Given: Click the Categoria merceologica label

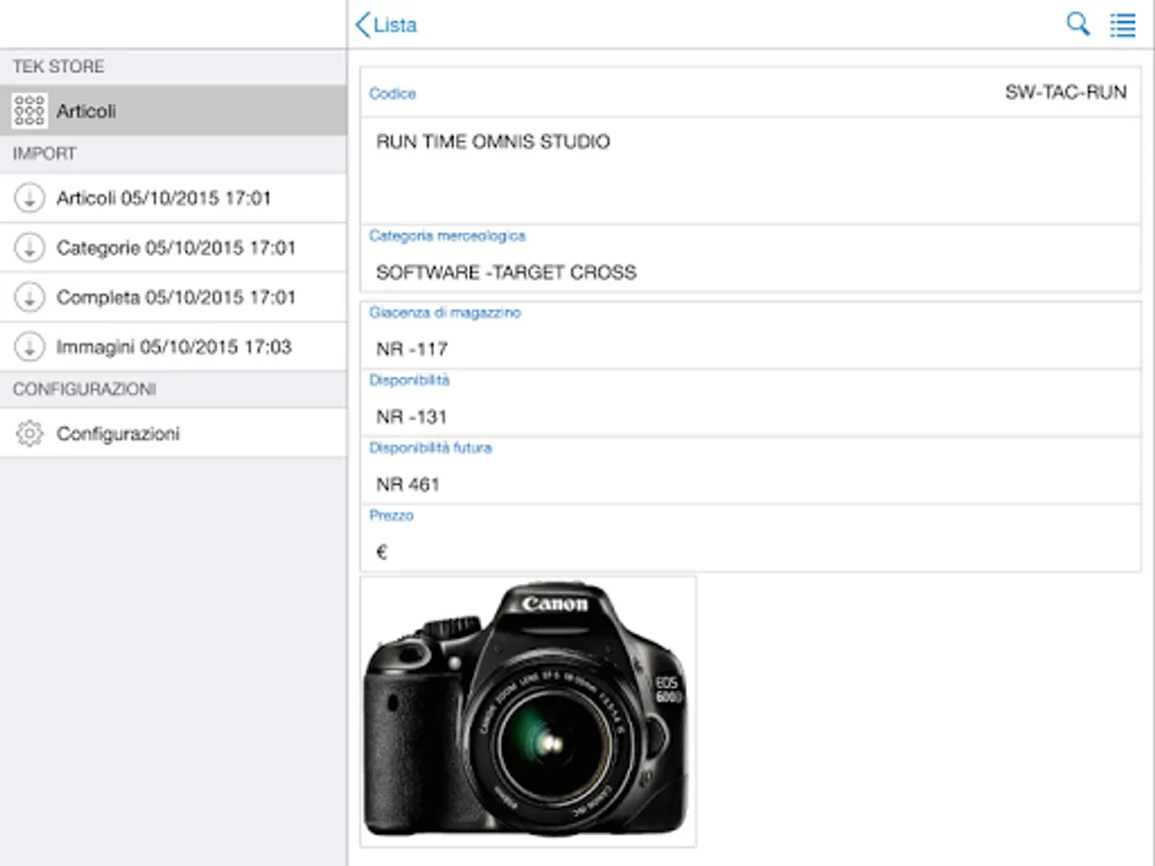Looking at the screenshot, I should coord(448,236).
